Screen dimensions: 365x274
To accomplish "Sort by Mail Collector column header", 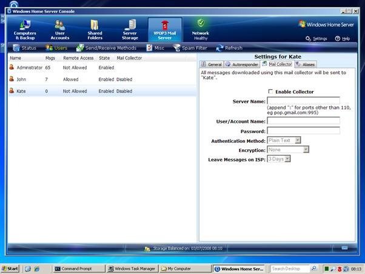I will 129,58.
